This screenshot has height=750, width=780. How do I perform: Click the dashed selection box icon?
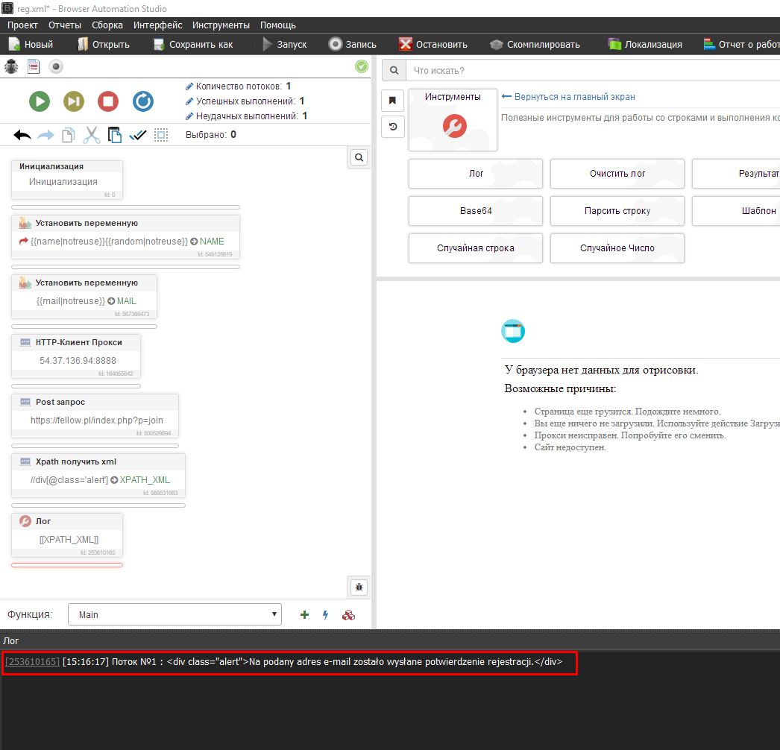tap(160, 135)
